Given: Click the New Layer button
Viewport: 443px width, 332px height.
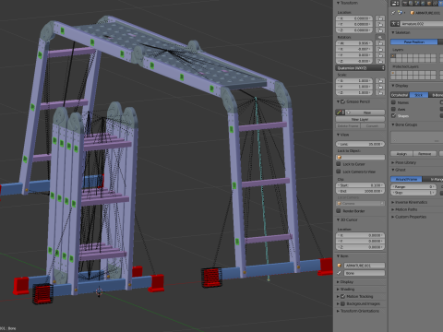Looking at the screenshot, I should coord(360,119).
